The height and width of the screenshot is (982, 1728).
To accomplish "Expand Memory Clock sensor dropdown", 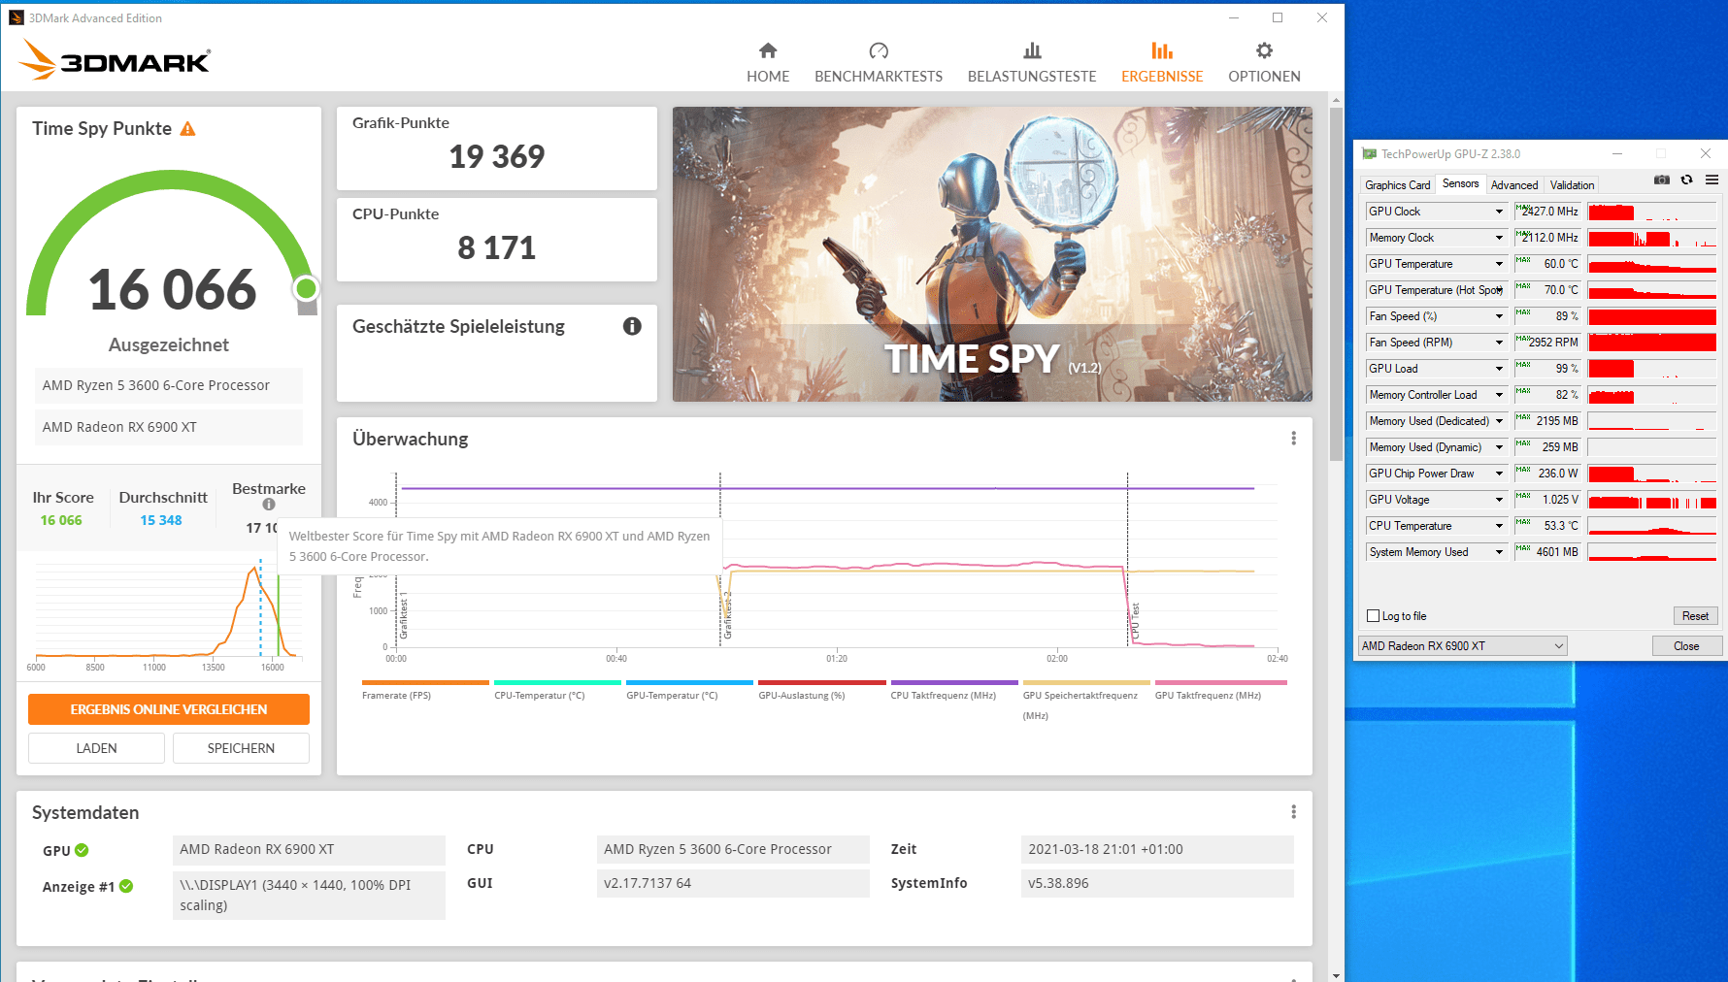I will [1499, 238].
